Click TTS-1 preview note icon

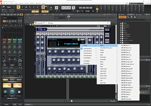[x=79, y=40]
